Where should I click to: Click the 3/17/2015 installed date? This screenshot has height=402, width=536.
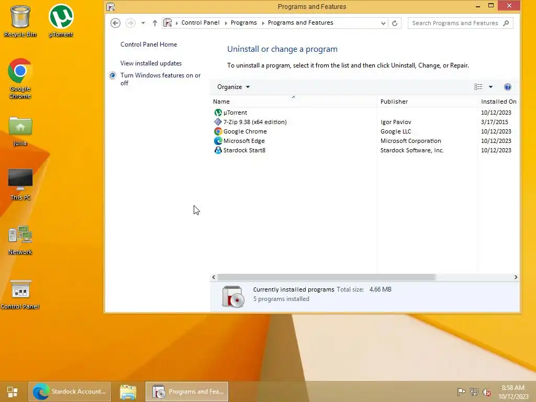point(494,121)
